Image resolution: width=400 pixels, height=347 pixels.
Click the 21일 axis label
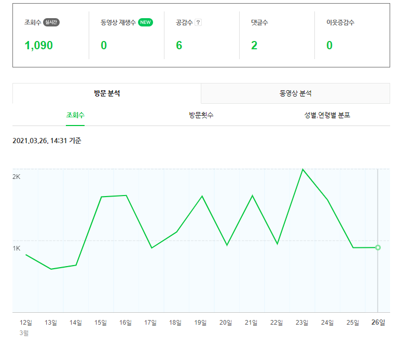pos(251,323)
